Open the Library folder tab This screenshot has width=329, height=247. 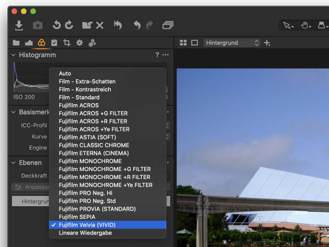16,42
